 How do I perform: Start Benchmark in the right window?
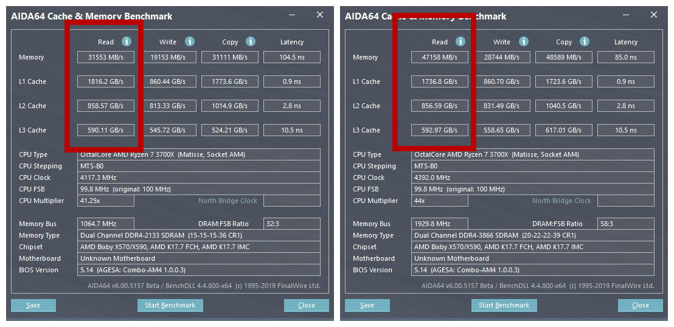[x=504, y=305]
